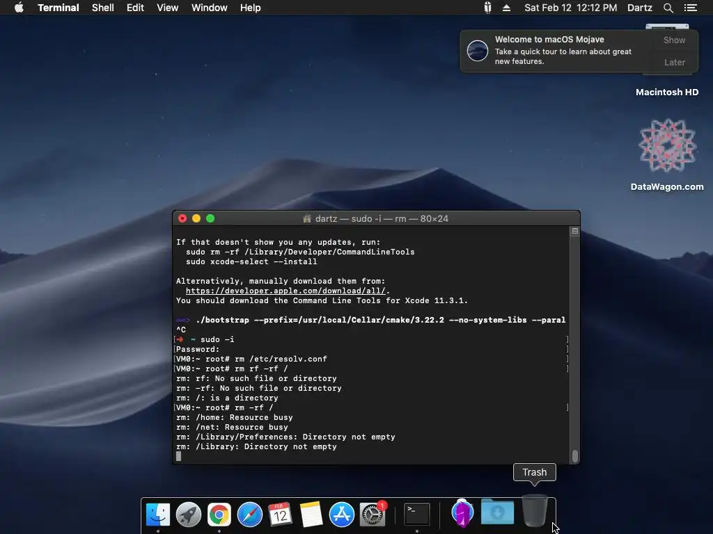Click the macOS Mojave notification icon
Screen dimensions: 713x534
(x=478, y=50)
